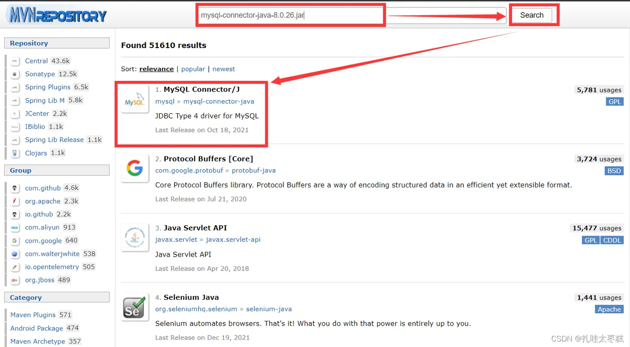The image size is (630, 347).
Task: Click the CDDL license badge
Action: (612, 240)
